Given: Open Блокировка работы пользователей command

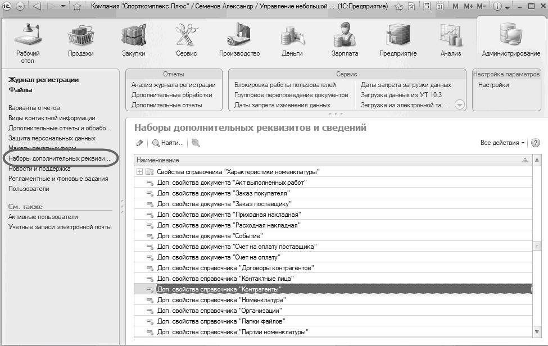Looking at the screenshot, I should 285,85.
